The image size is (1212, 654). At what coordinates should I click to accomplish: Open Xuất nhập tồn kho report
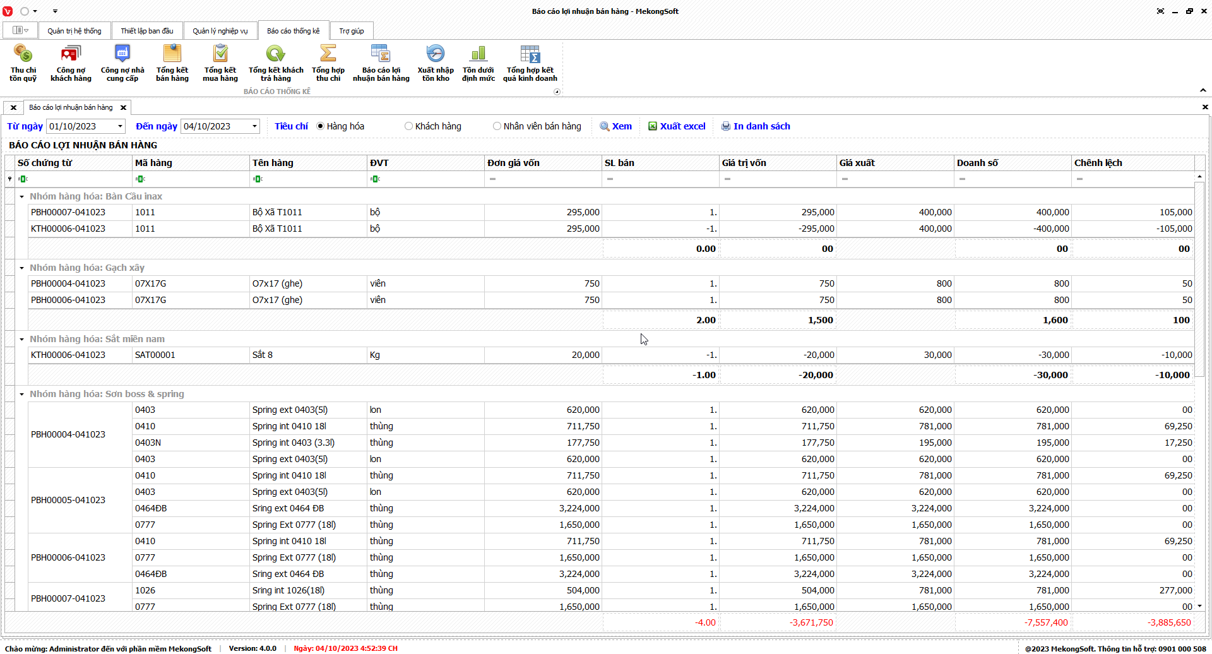436,62
